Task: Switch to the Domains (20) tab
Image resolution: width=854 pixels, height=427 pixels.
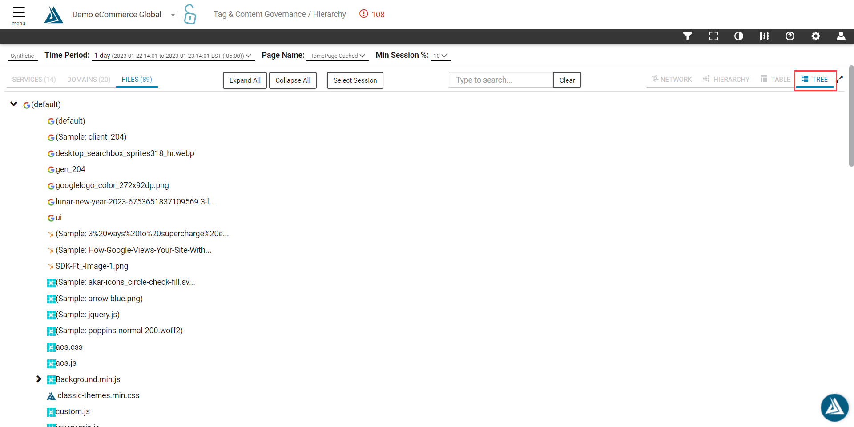Action: click(x=89, y=80)
